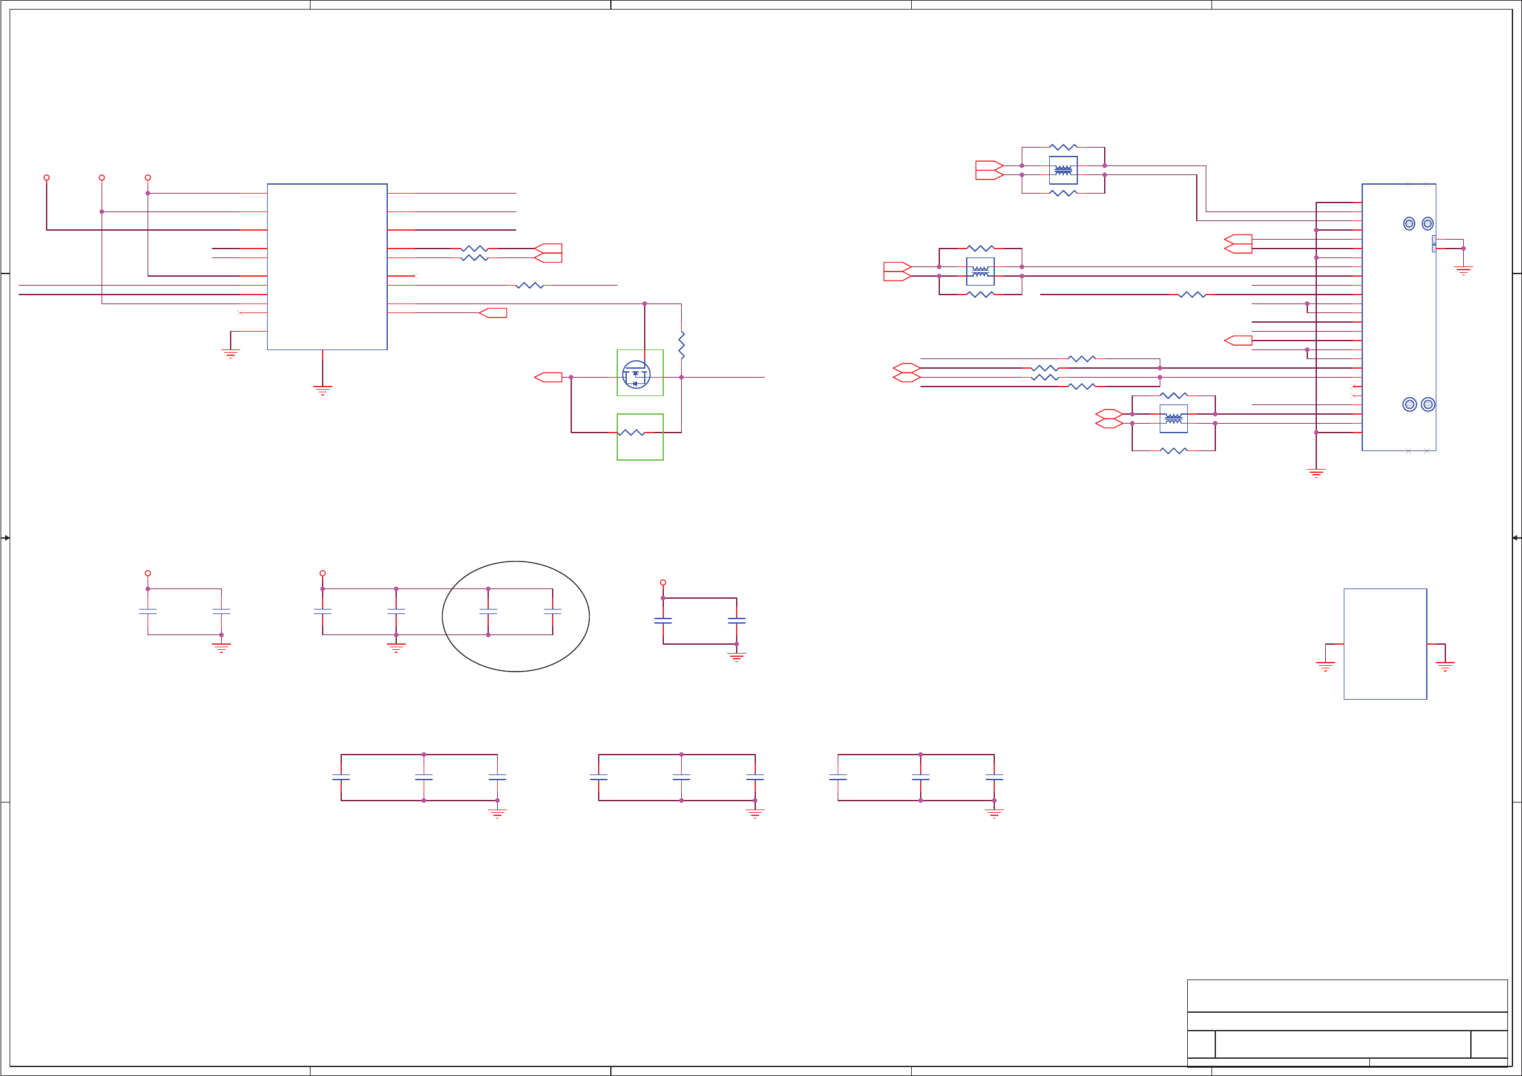
Task: Select the upper-left mounting hole circle in the connector
Action: coord(1409,224)
